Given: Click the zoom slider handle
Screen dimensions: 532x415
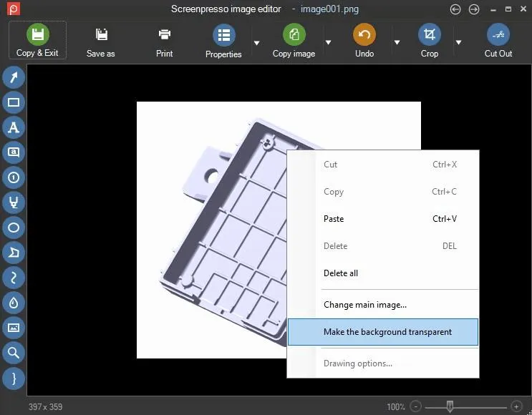Looking at the screenshot, I should coord(450,406).
